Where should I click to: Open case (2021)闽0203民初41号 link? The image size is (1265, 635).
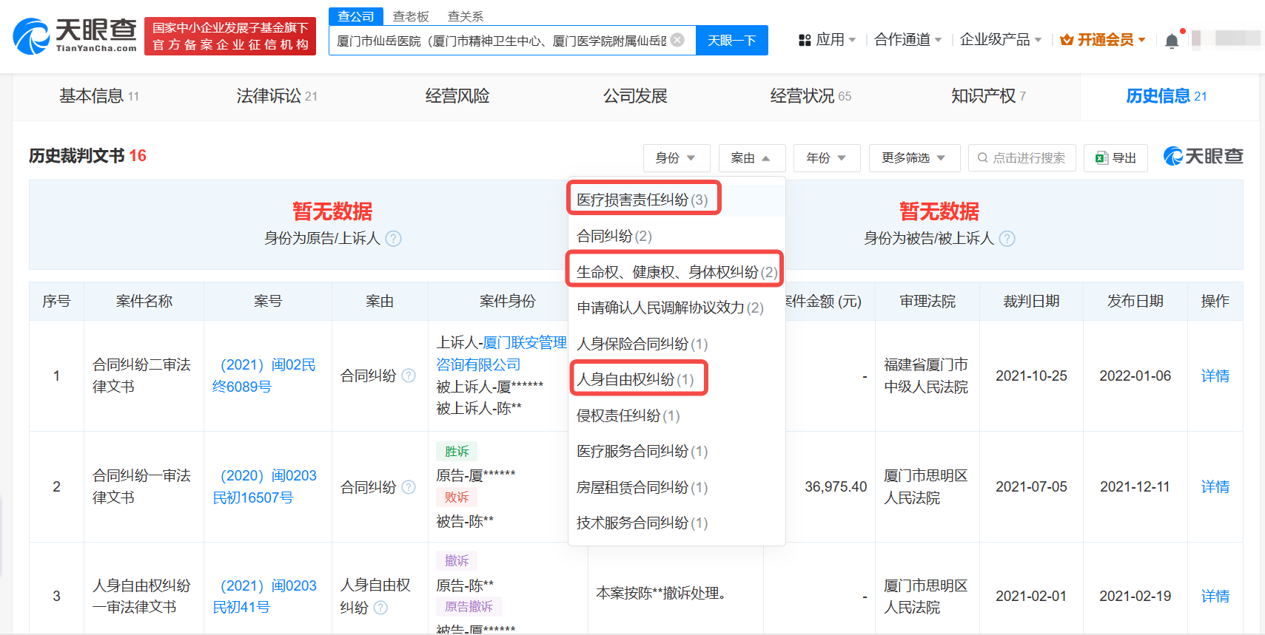(x=264, y=597)
